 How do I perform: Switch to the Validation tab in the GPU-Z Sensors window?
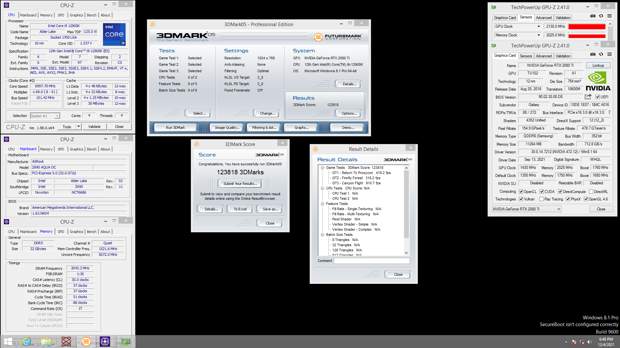pyautogui.click(x=563, y=18)
